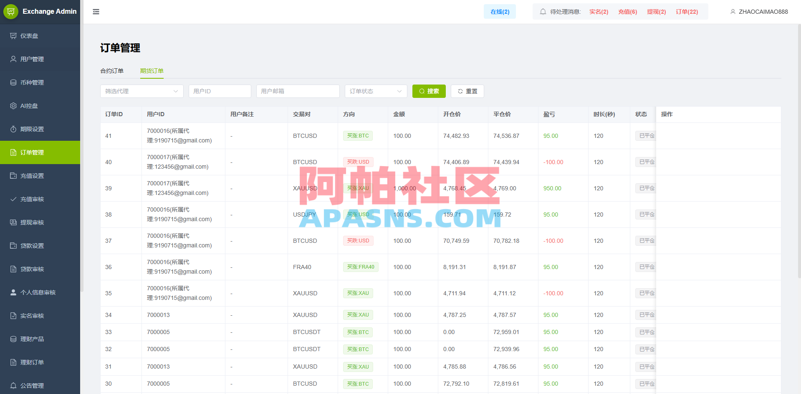Image resolution: width=801 pixels, height=394 pixels.
Task: Click FRA40 trading pair cell
Action: [302, 267]
